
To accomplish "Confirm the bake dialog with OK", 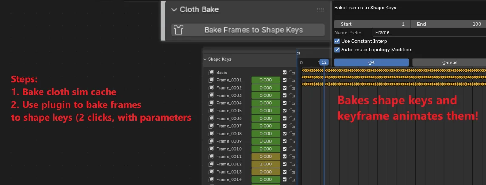I will (x=372, y=62).
